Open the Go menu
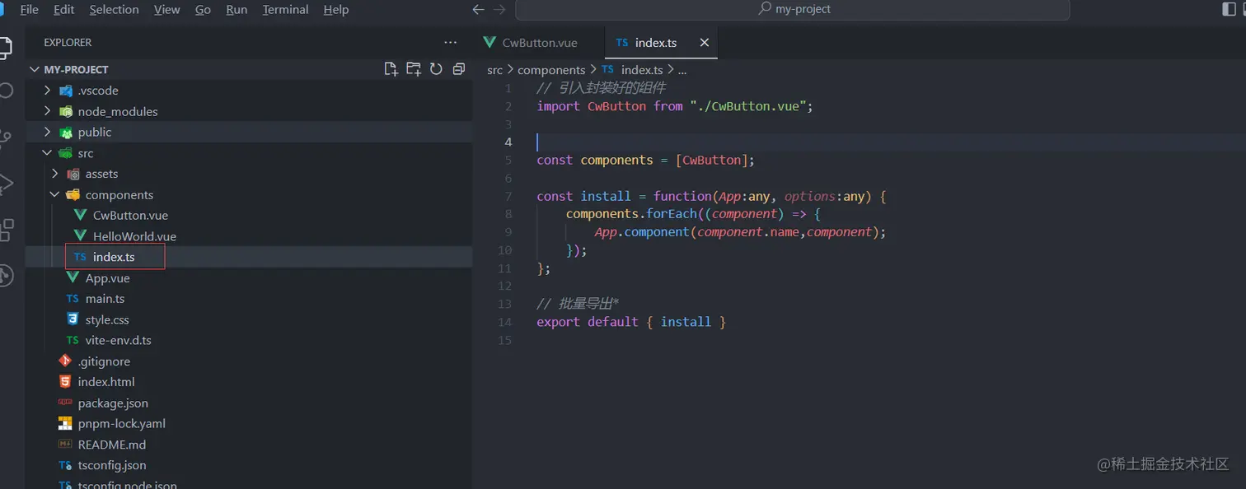This screenshot has width=1246, height=489. pos(203,10)
